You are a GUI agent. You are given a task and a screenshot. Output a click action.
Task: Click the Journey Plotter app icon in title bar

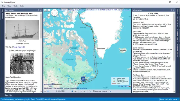pyautogui.click(x=2, y=2)
